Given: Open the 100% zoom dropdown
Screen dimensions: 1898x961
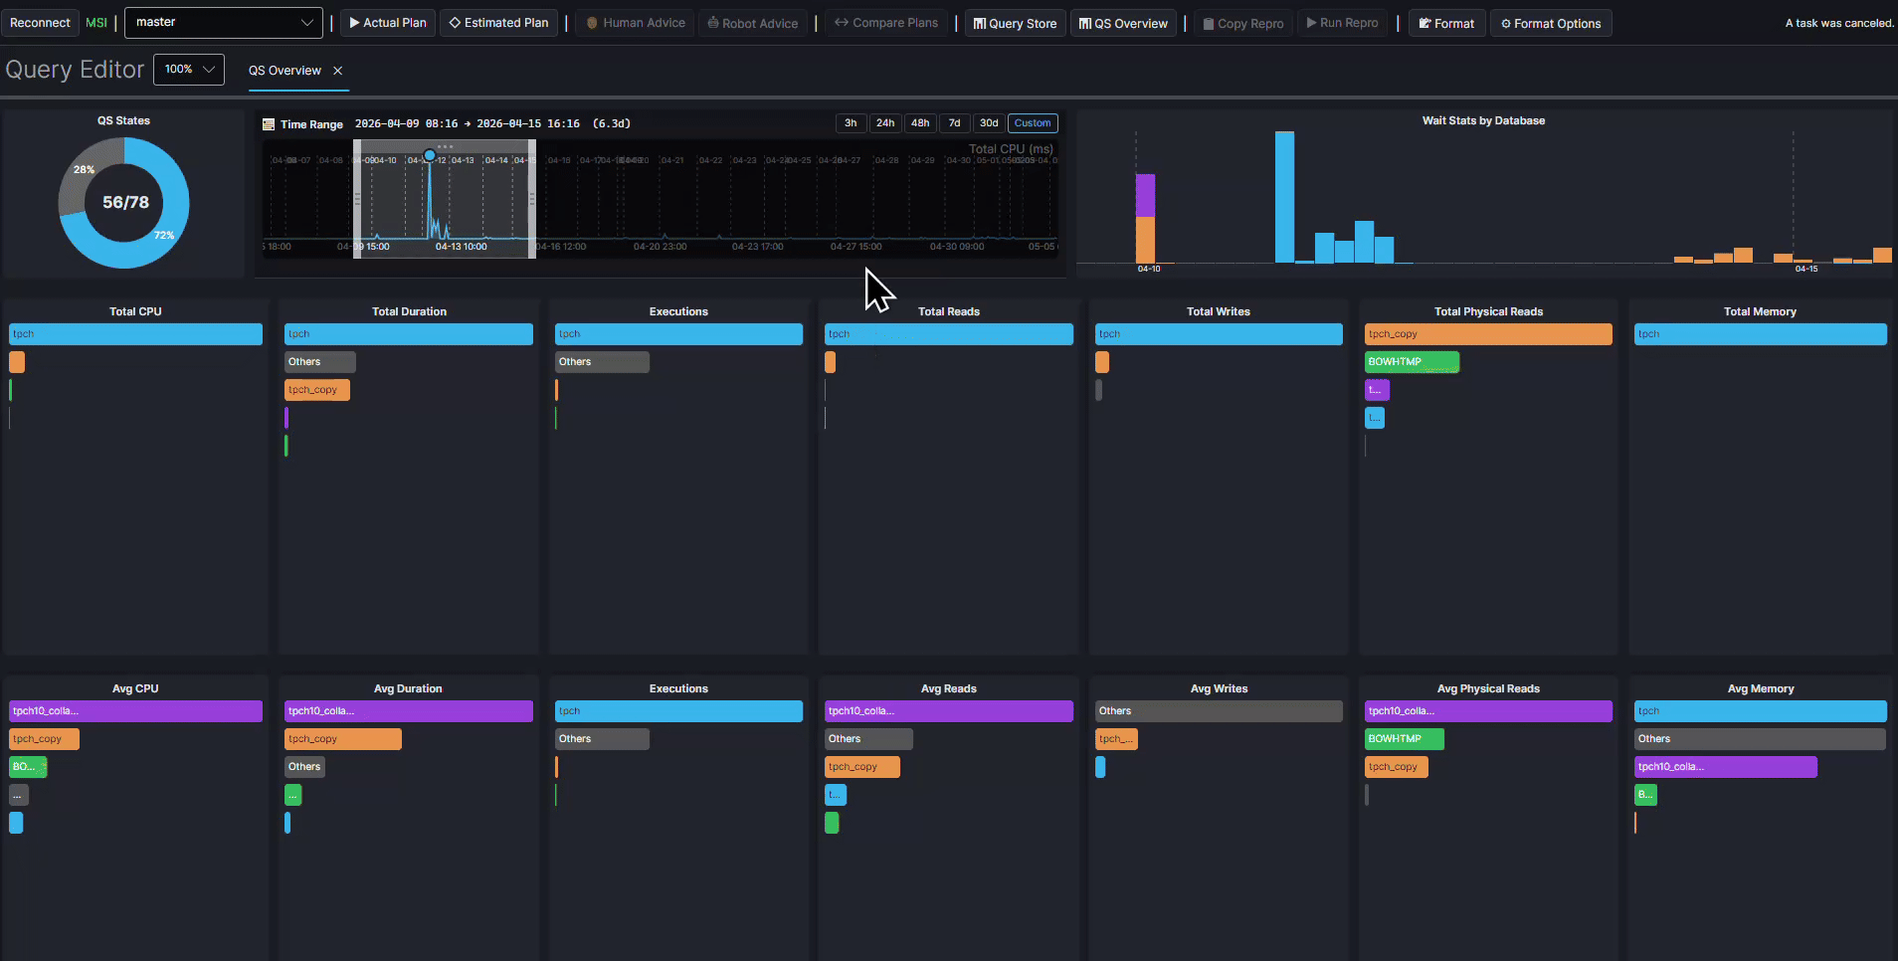Looking at the screenshot, I should (189, 70).
